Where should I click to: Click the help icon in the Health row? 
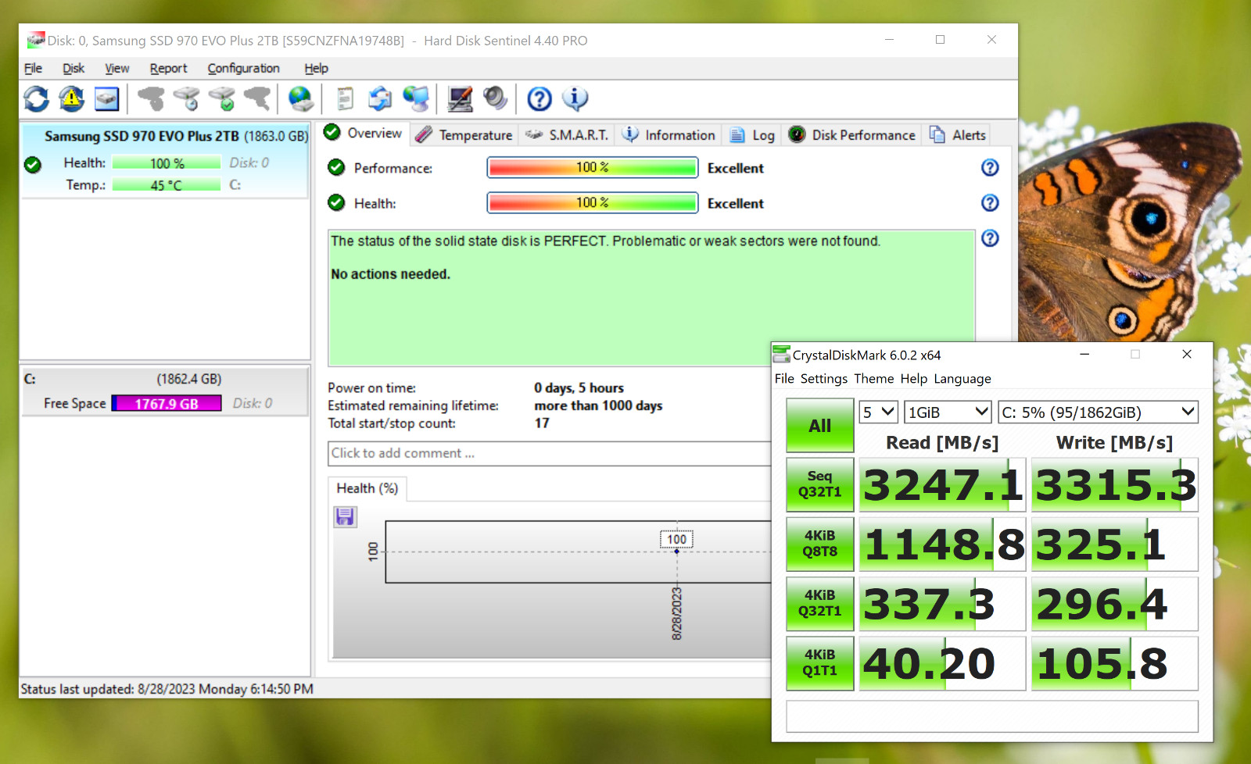(990, 203)
